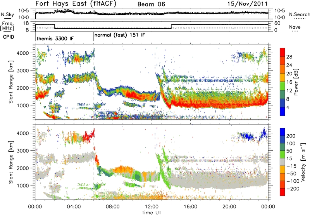Click the "04:00" time tick label

(74, 207)
